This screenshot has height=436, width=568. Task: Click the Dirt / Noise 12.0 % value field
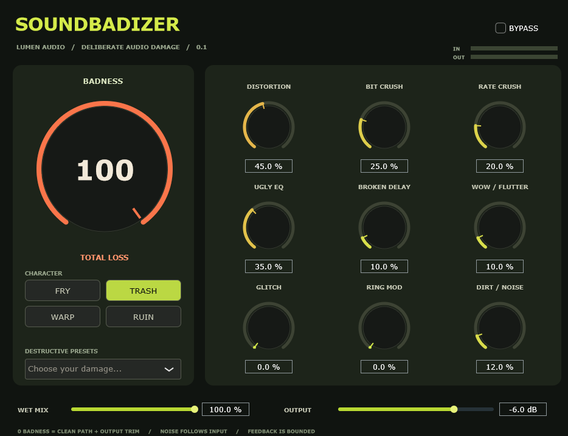499,367
